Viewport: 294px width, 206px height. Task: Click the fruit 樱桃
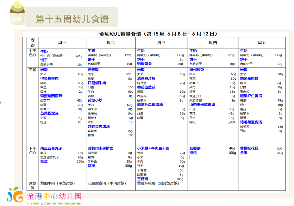point(193,153)
